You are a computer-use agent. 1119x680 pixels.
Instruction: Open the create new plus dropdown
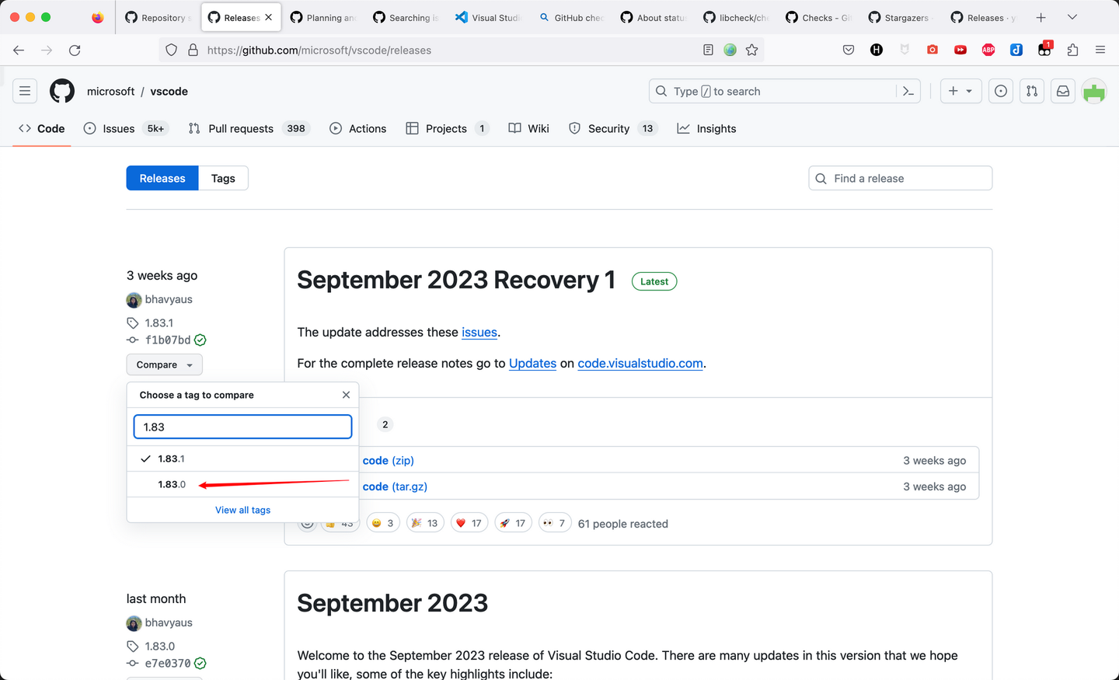click(x=960, y=91)
